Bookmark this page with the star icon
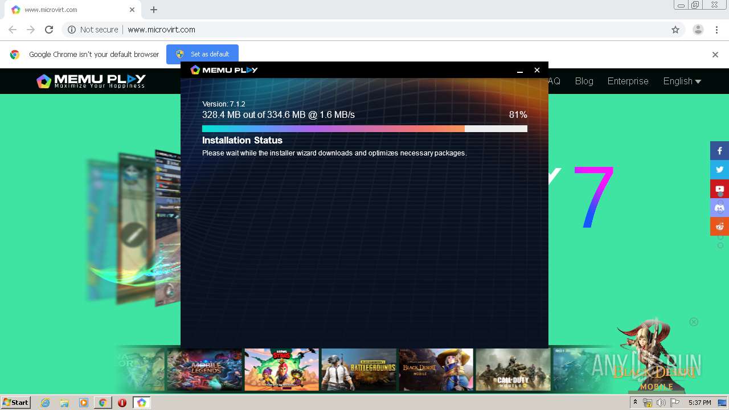729x410 pixels. click(x=675, y=30)
